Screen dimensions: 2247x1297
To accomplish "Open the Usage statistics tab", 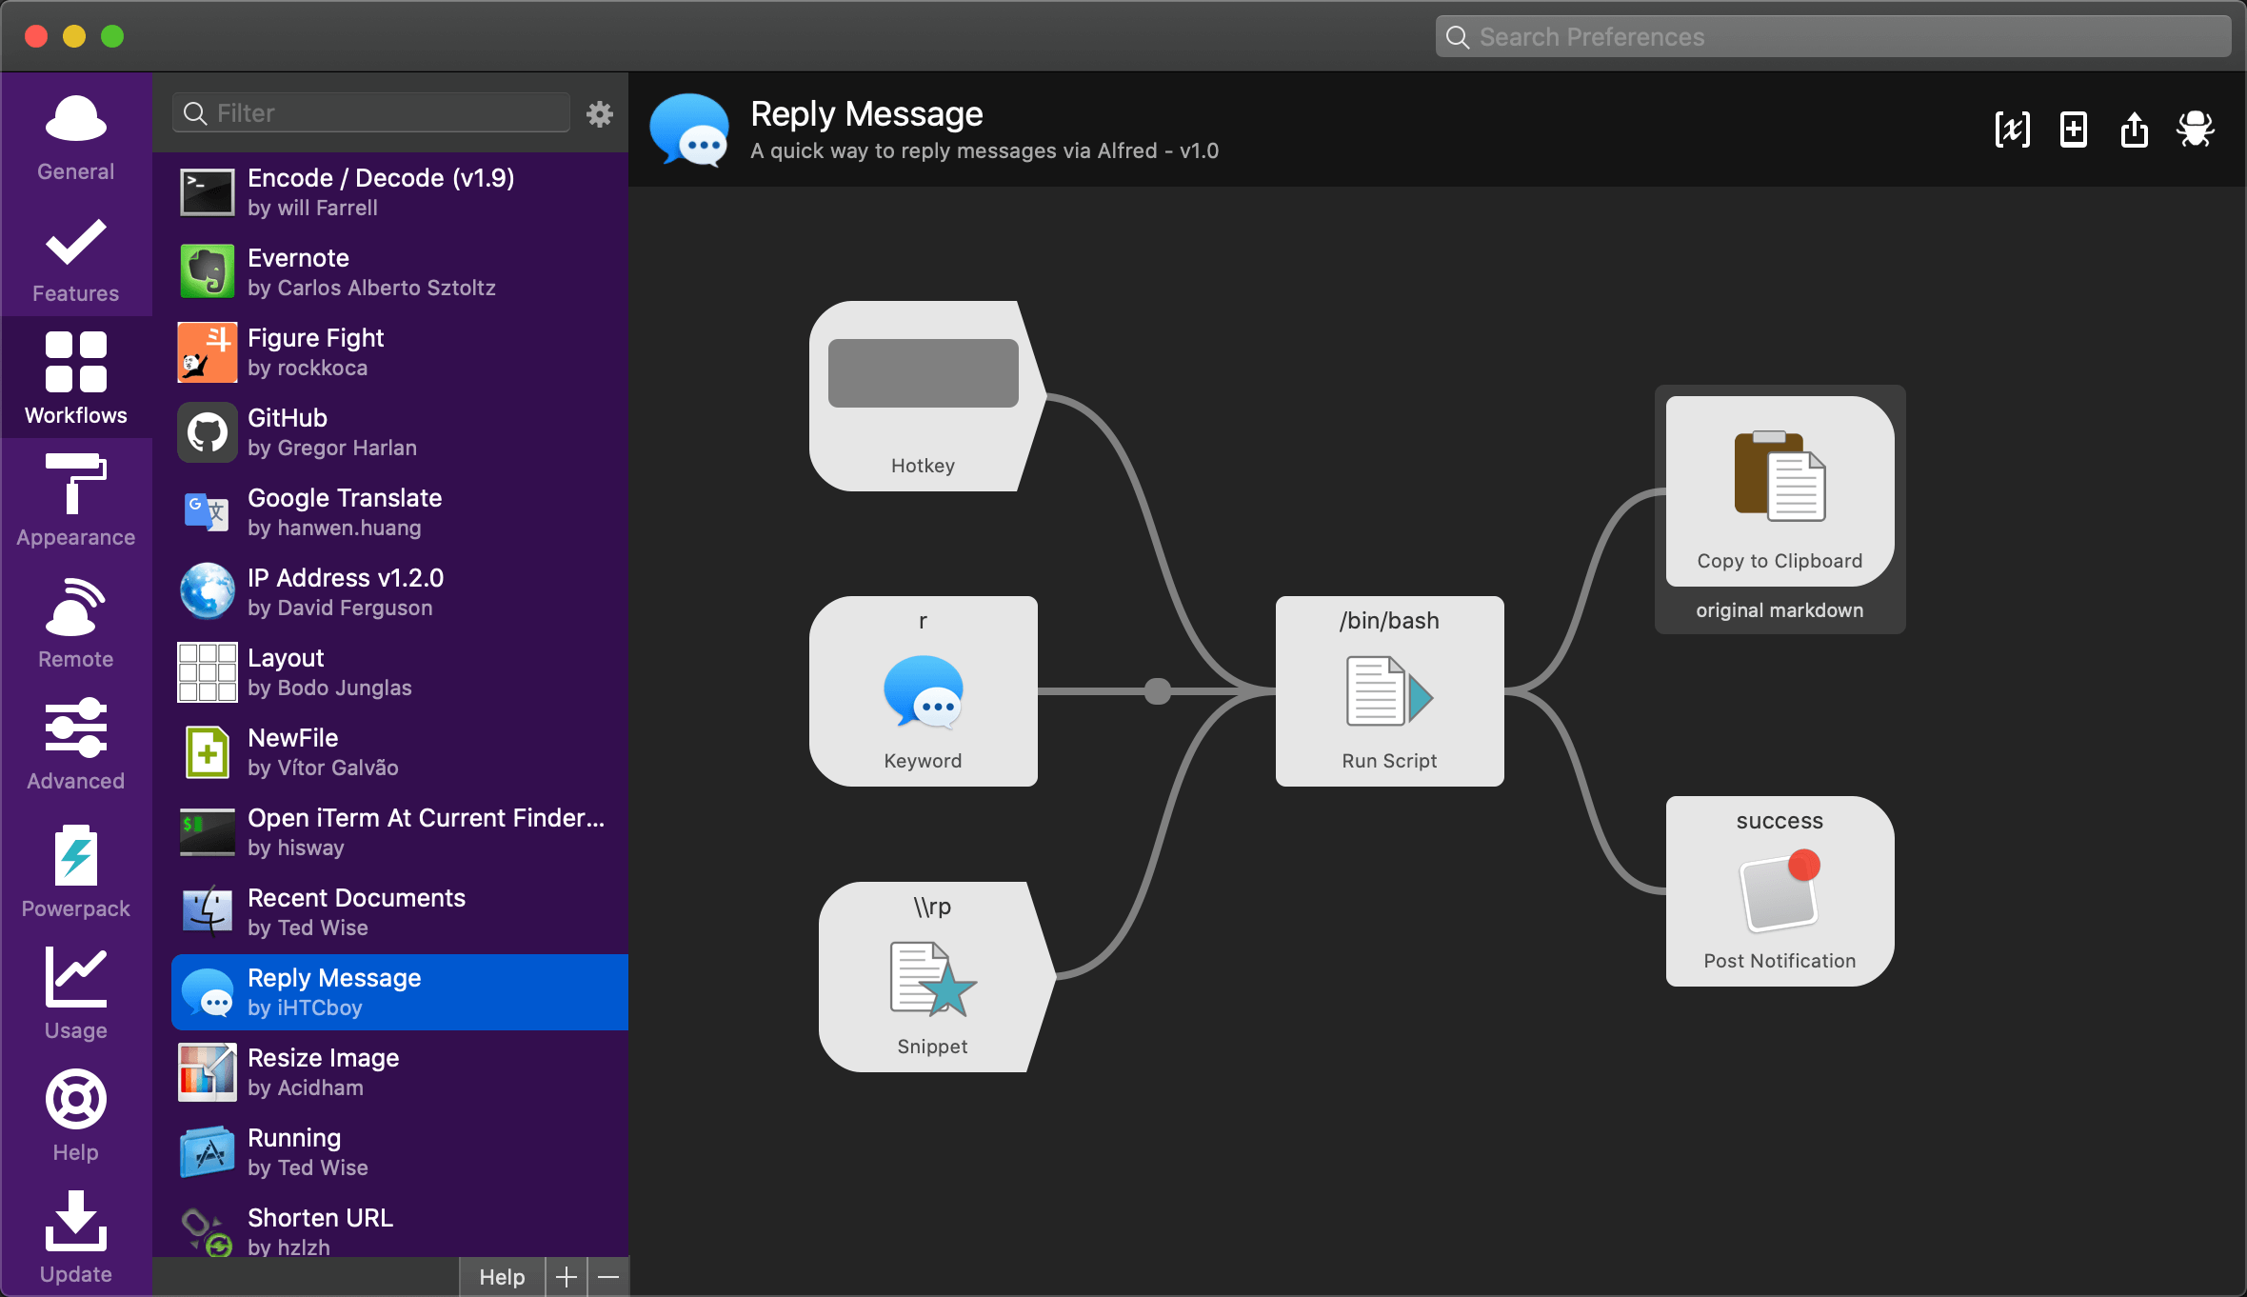I will 76,994.
